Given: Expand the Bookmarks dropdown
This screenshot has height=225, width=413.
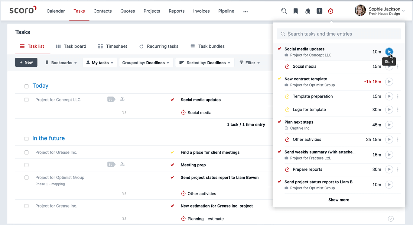Looking at the screenshot, I should [61, 63].
